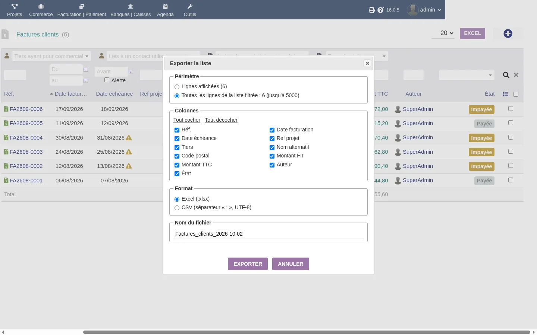537x335 pixels.
Task: Click the print icon in top bar
Action: [x=372, y=10]
